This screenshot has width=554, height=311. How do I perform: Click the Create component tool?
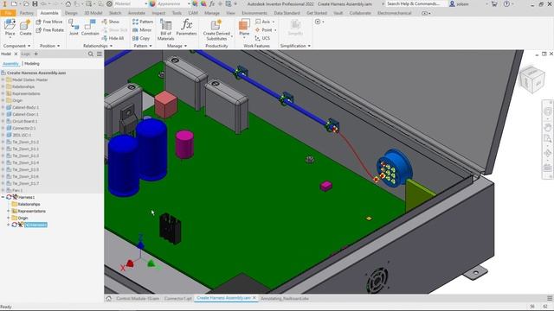(x=25, y=28)
